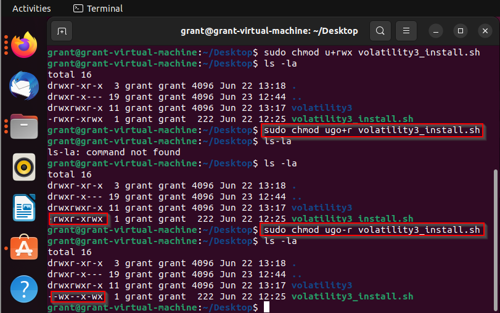The width and height of the screenshot is (500, 313).
Task: Click the last 'volatility3_install.sh' filename in listing
Action: [353, 296]
